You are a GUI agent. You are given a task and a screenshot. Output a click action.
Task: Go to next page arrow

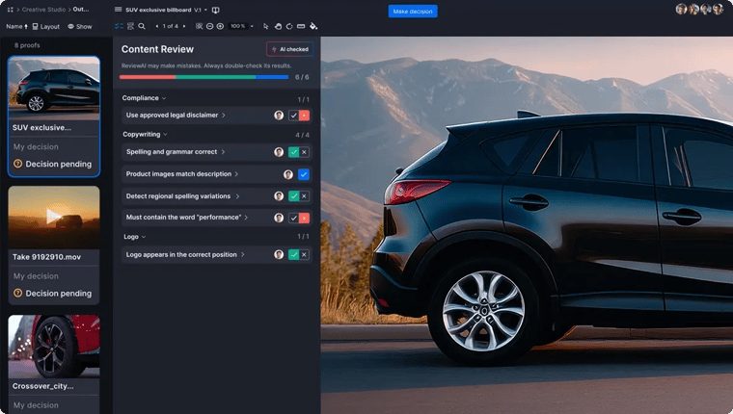(184, 26)
